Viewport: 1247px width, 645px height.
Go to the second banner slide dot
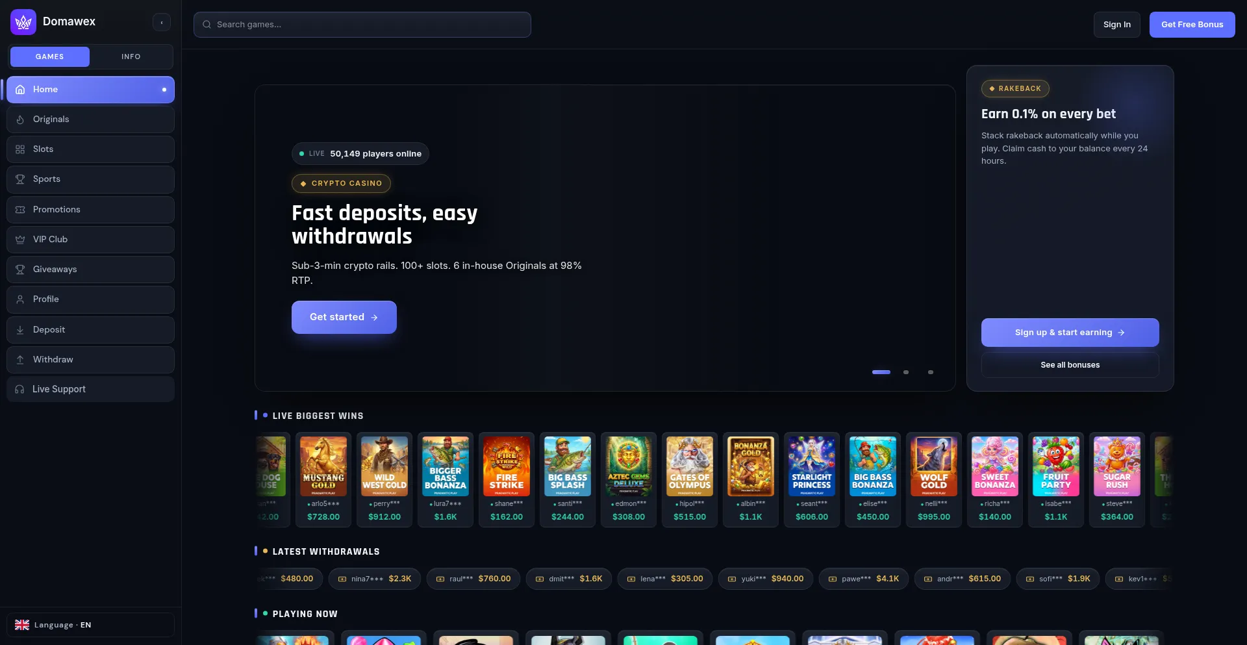(906, 372)
